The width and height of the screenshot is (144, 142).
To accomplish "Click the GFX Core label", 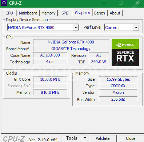I will tap(22, 79).
